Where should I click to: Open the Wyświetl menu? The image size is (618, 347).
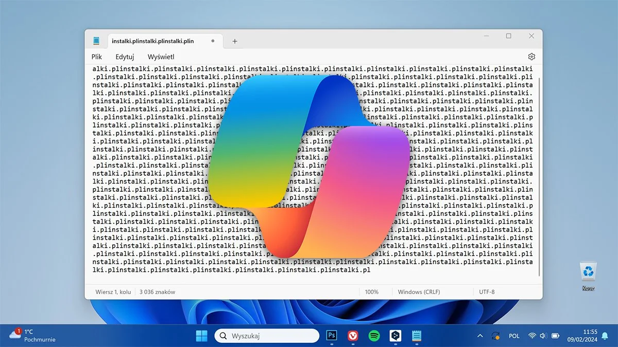161,57
